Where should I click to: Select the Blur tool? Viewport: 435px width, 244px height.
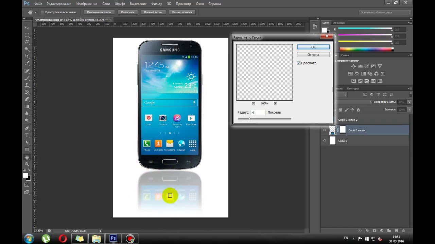pos(27,114)
